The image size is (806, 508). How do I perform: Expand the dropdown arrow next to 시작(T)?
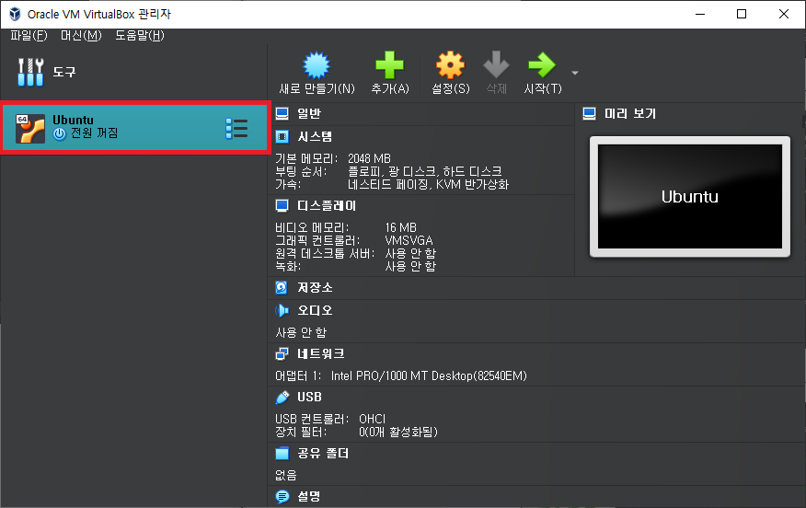click(x=575, y=73)
